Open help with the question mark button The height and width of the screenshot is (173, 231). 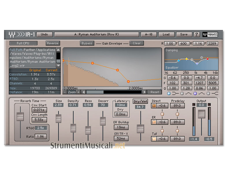point(197,34)
